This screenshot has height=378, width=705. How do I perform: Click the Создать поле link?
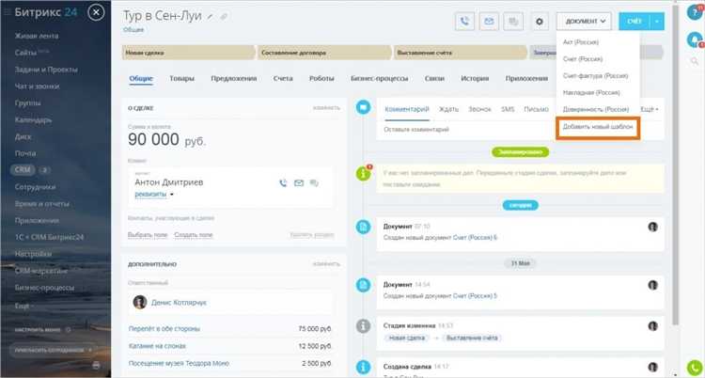pos(194,233)
